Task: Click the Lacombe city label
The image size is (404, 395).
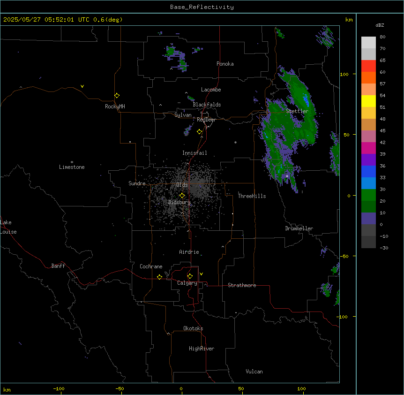Action: click(x=211, y=90)
